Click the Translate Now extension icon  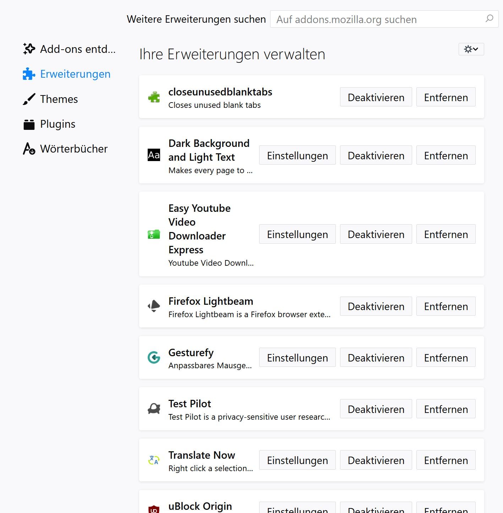154,460
